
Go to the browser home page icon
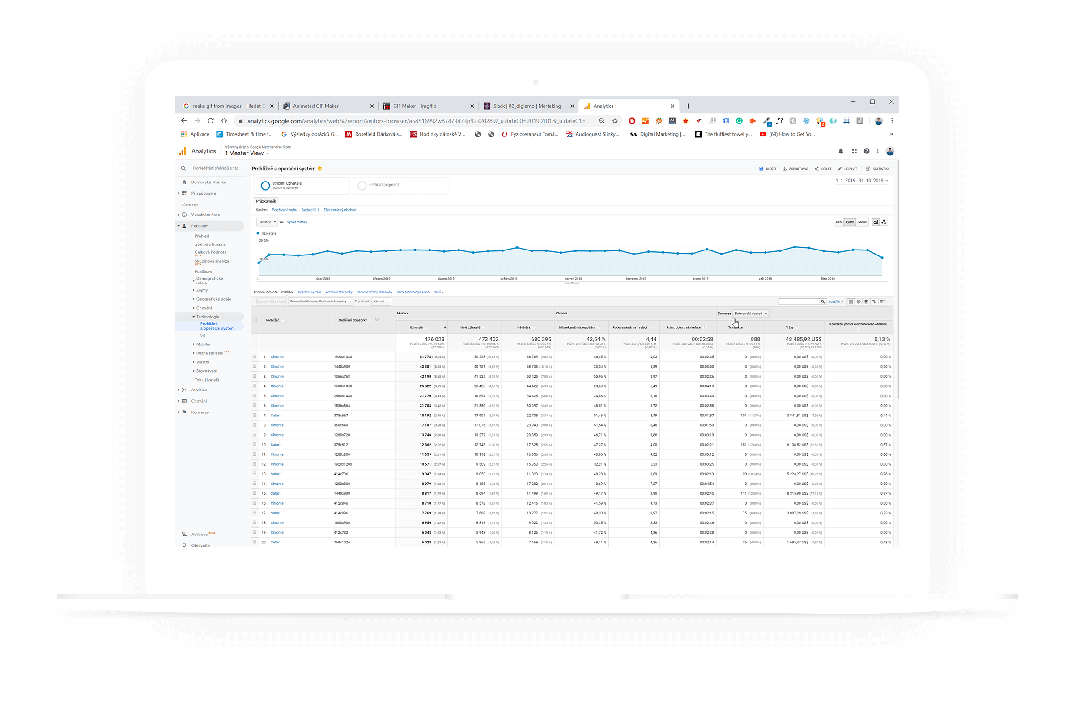pos(224,121)
